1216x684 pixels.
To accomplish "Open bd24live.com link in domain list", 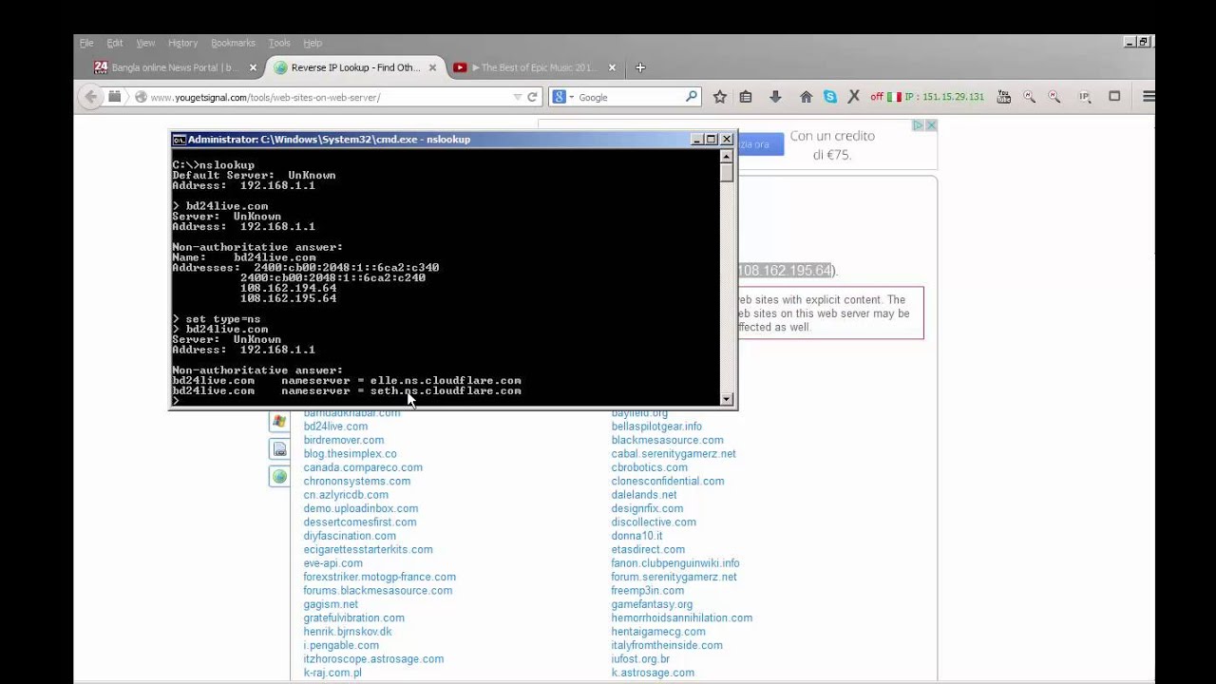I will click(x=335, y=427).
